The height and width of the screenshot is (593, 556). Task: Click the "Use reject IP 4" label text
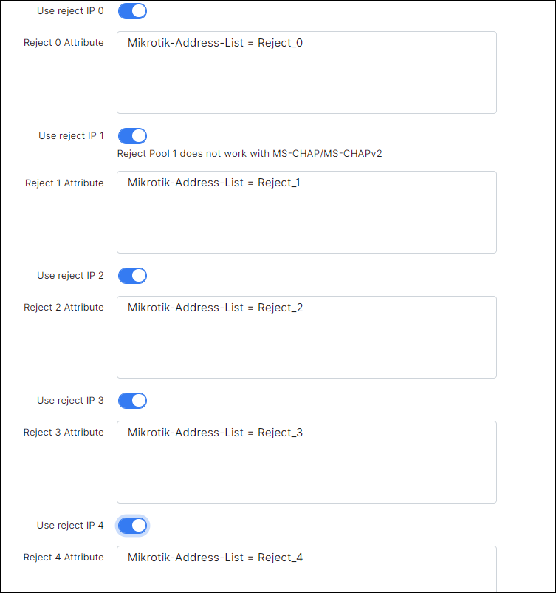click(x=70, y=526)
